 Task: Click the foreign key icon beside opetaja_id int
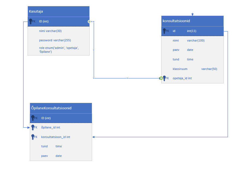(x=164, y=78)
